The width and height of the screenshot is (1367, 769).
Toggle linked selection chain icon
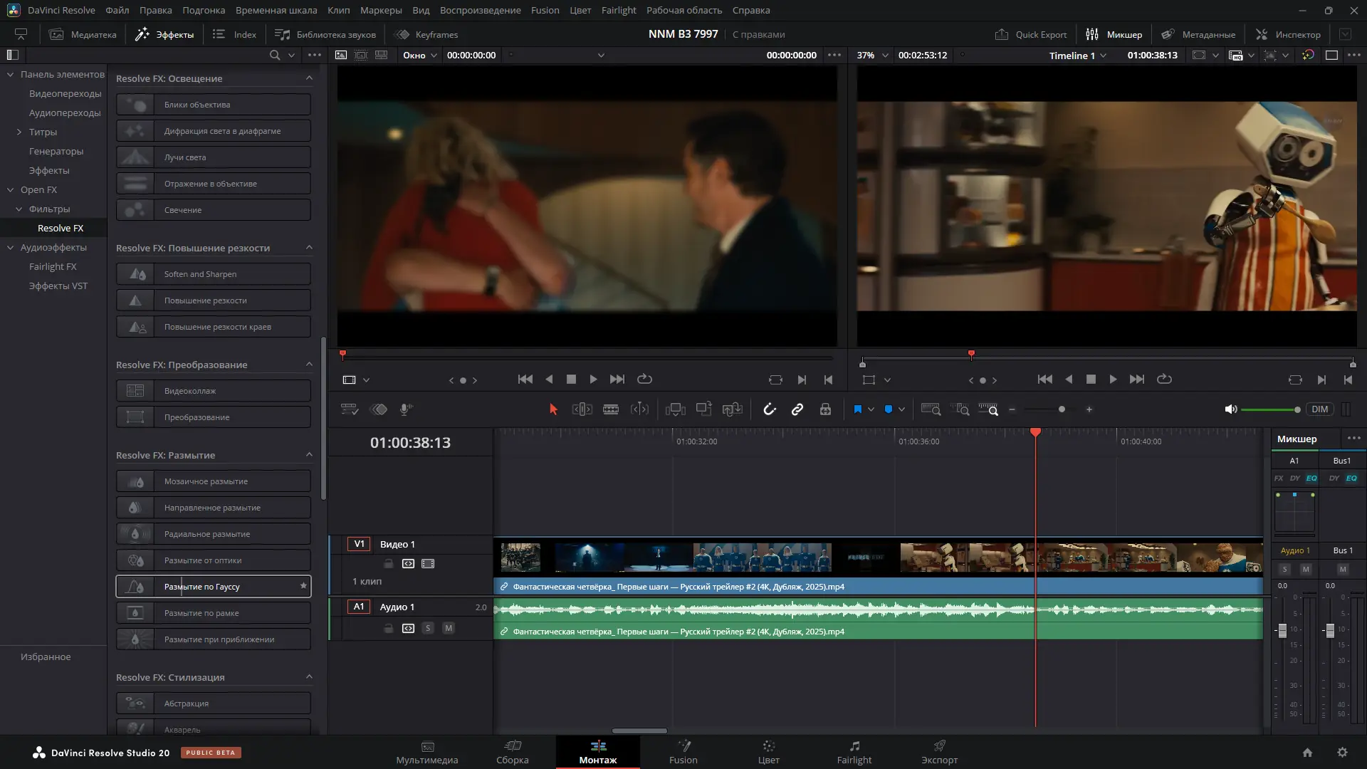click(797, 409)
